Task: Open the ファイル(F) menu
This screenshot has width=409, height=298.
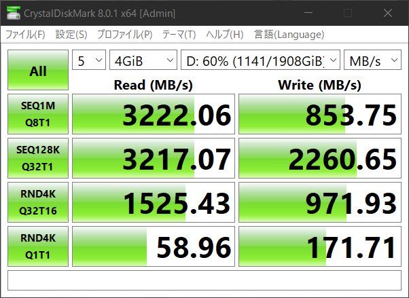Action: (x=25, y=35)
